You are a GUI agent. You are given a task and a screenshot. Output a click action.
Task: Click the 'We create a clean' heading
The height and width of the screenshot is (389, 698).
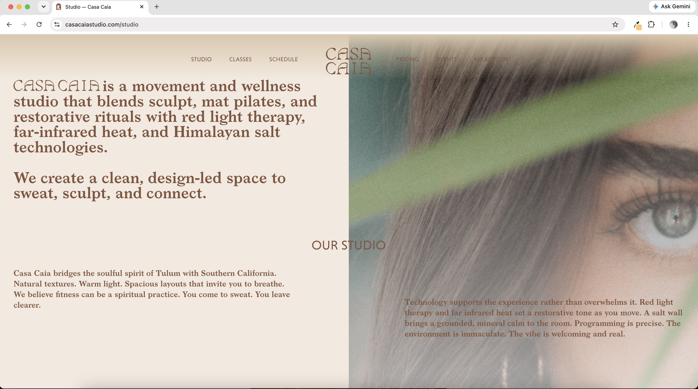pyautogui.click(x=150, y=185)
